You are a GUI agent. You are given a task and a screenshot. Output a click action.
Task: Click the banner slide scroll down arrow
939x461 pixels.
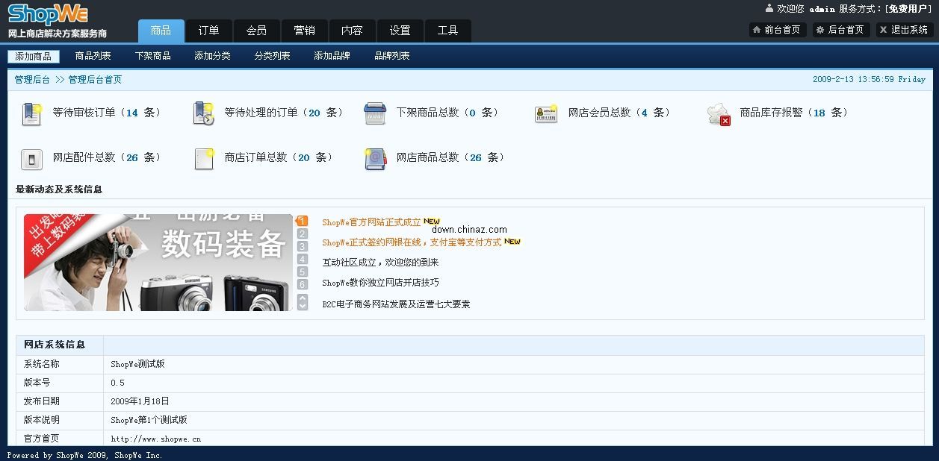pyautogui.click(x=303, y=306)
